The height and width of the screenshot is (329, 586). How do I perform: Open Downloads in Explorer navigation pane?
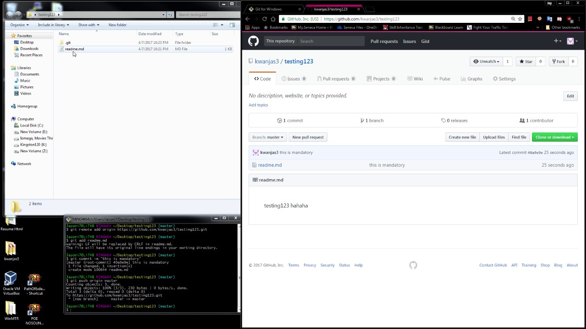(x=29, y=48)
